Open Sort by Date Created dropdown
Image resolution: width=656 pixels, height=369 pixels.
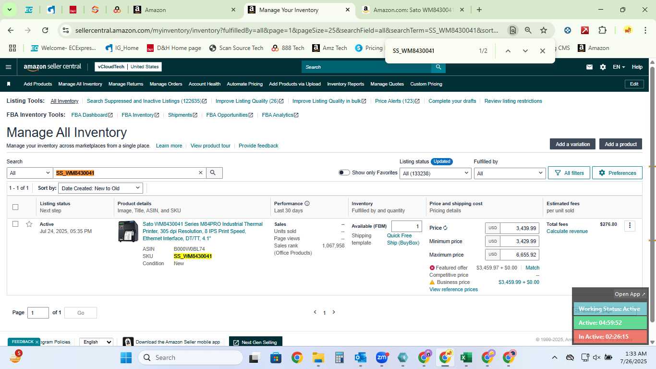[101, 188]
